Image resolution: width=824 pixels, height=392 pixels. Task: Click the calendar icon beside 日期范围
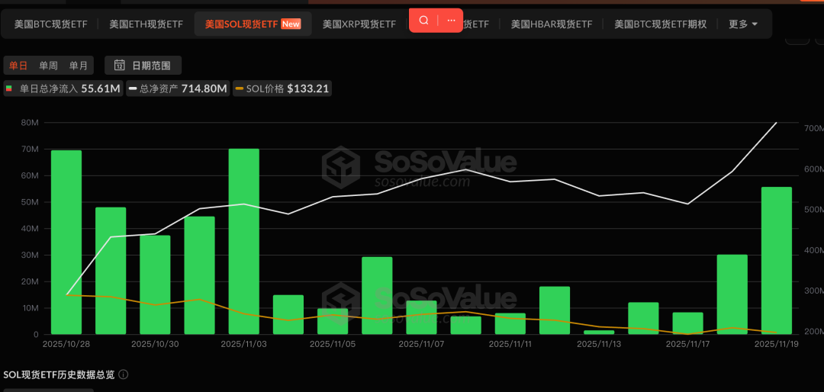(120, 66)
